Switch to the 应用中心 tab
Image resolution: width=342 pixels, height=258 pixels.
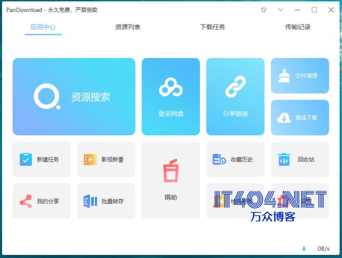click(x=43, y=27)
